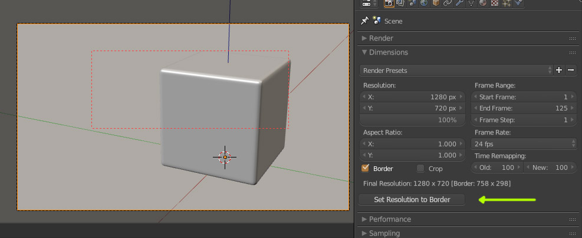Decrease Start Frame with left arrow
The width and height of the screenshot is (582, 238).
475,97
